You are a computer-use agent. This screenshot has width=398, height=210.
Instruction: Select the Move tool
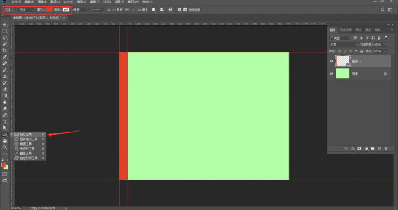pyautogui.click(x=5, y=24)
